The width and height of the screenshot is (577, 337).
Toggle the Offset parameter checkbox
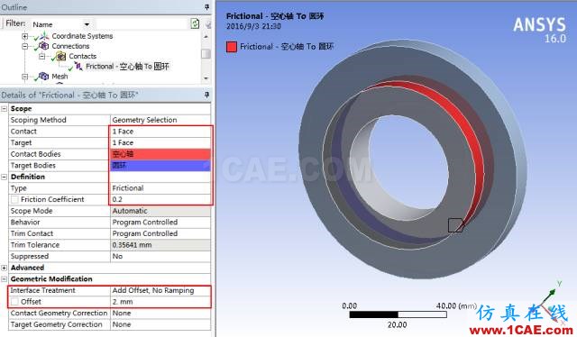[14, 302]
